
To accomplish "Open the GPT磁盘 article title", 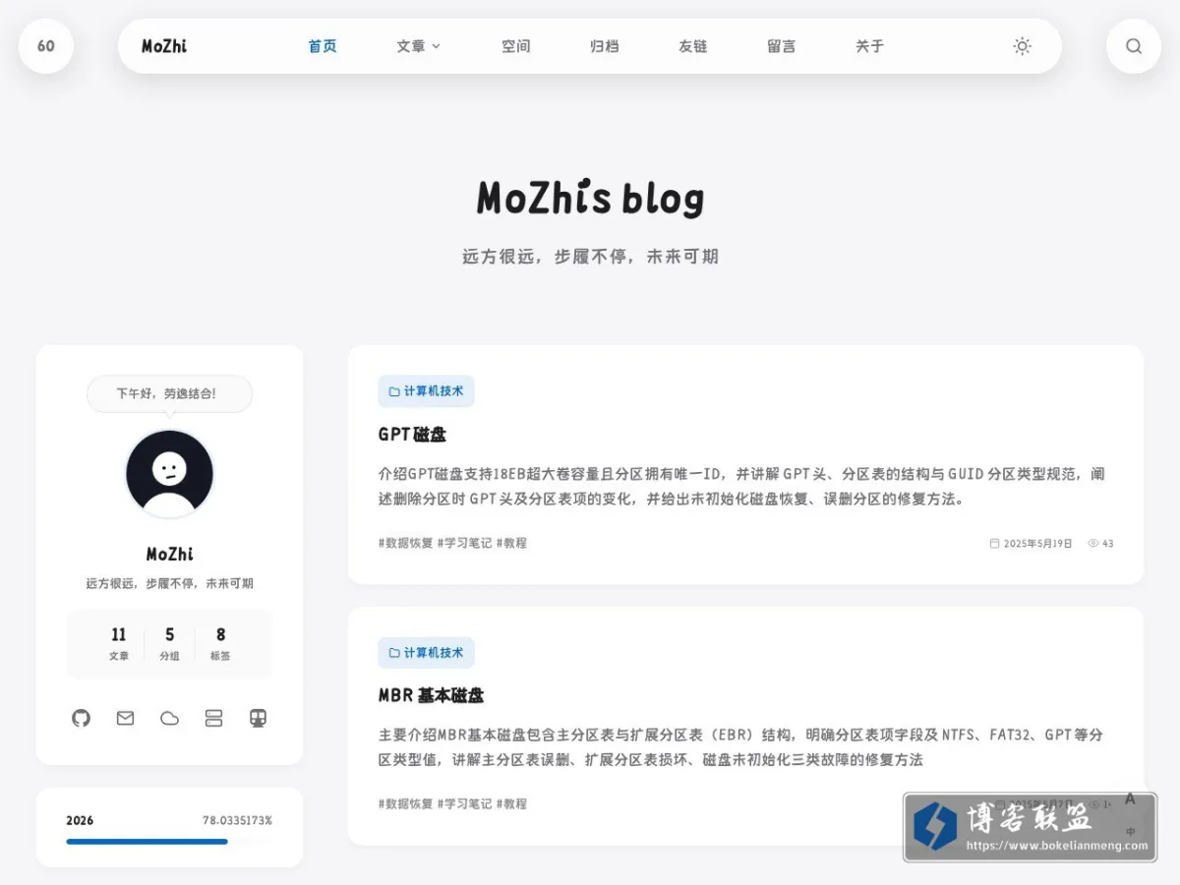I will coord(412,435).
